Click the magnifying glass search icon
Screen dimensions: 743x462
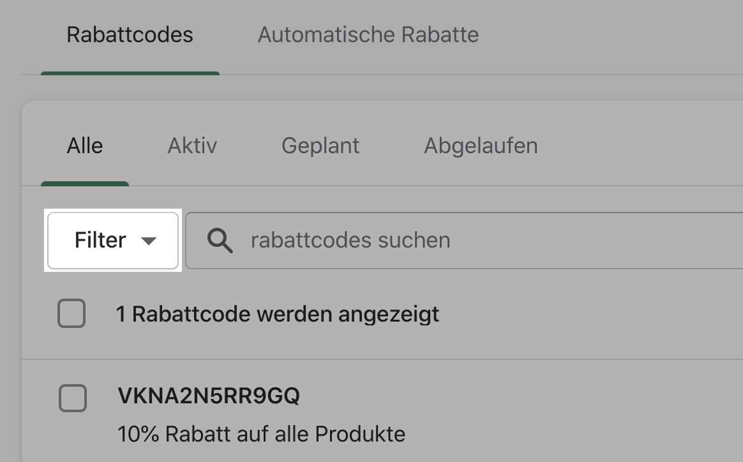click(x=220, y=241)
